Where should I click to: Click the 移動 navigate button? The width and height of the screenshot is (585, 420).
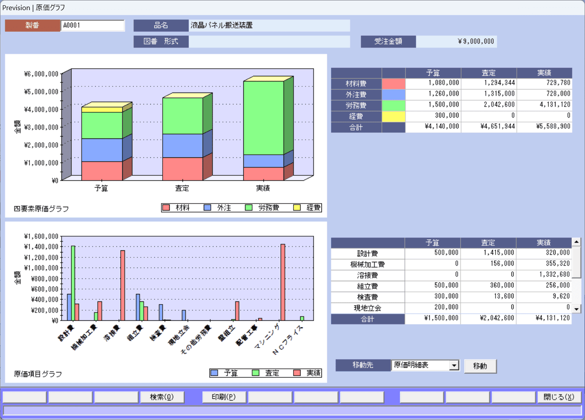480,366
